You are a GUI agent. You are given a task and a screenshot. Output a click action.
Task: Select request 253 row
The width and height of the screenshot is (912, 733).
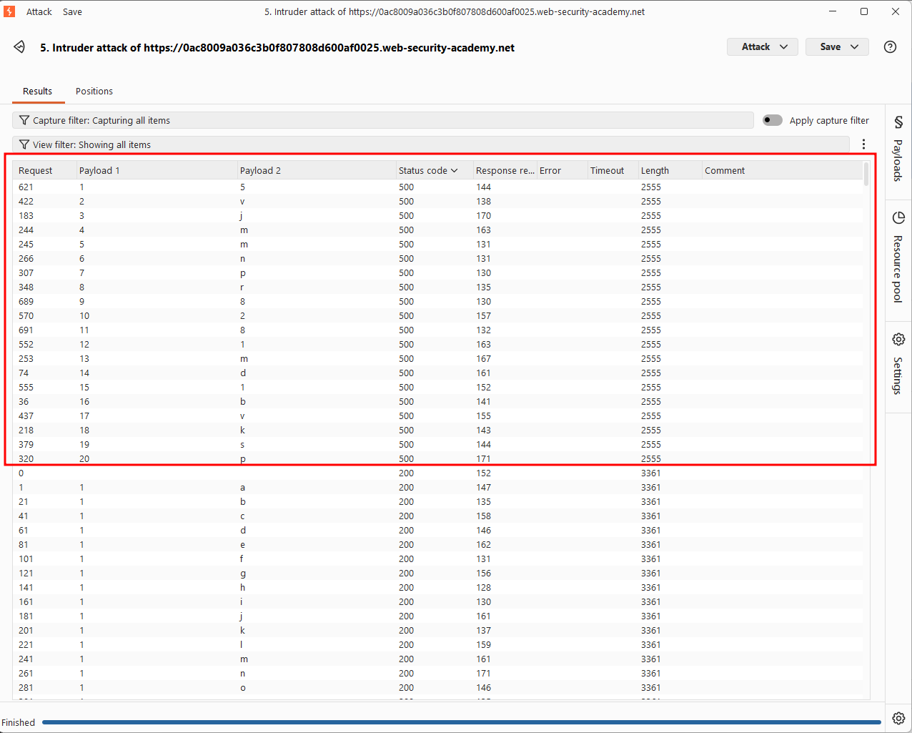pos(437,358)
